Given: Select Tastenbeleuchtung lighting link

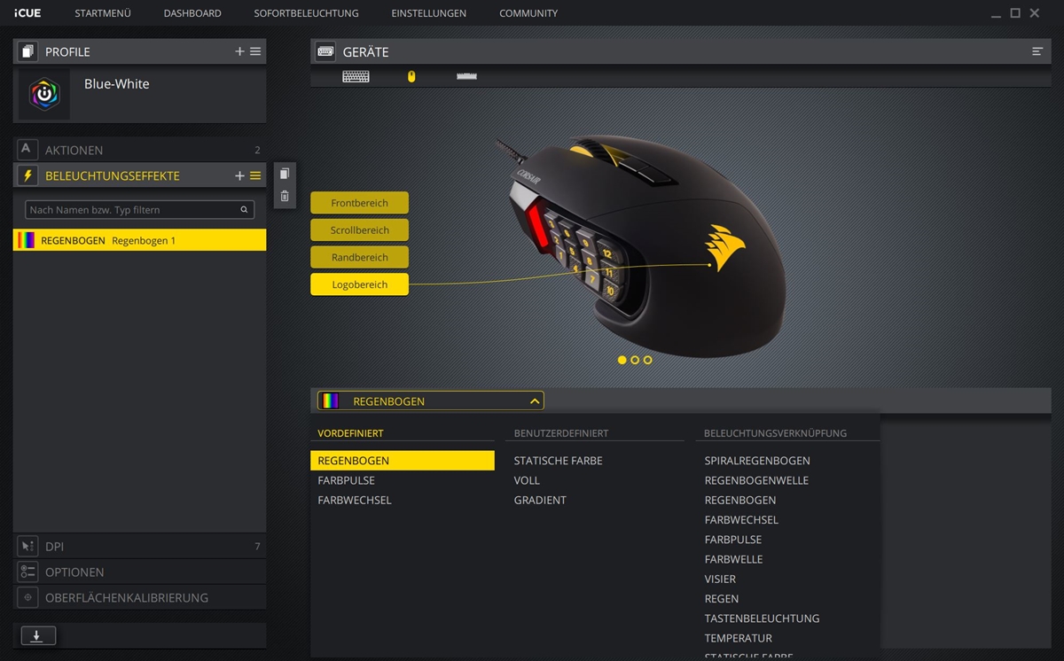Looking at the screenshot, I should (x=762, y=618).
